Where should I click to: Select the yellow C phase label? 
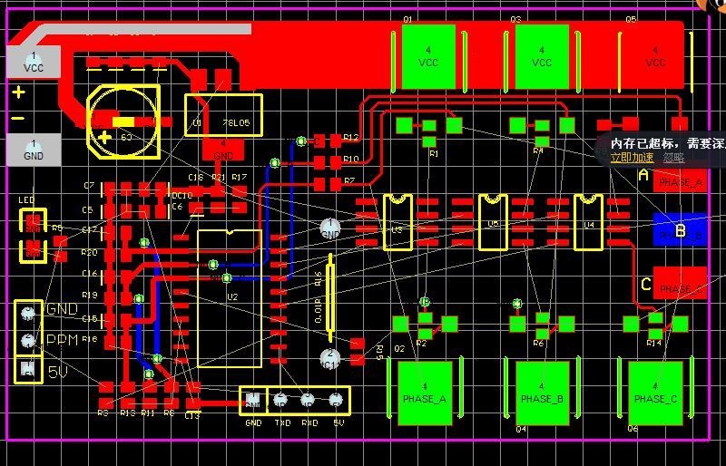(646, 284)
